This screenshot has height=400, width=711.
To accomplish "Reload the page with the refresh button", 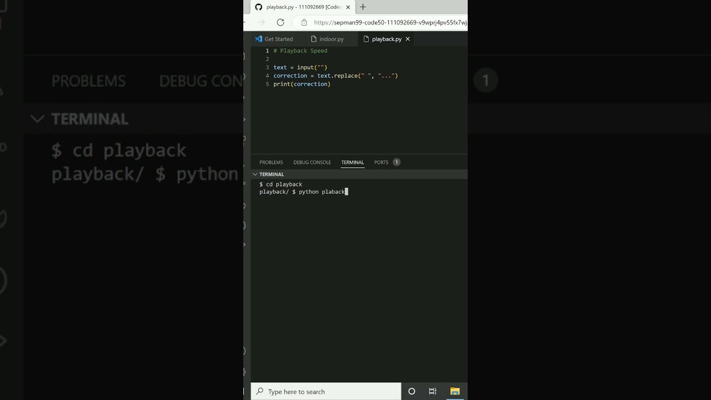I will coord(281,22).
